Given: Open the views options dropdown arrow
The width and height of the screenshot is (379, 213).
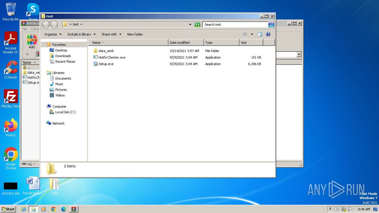Looking at the screenshot, I should (x=252, y=34).
